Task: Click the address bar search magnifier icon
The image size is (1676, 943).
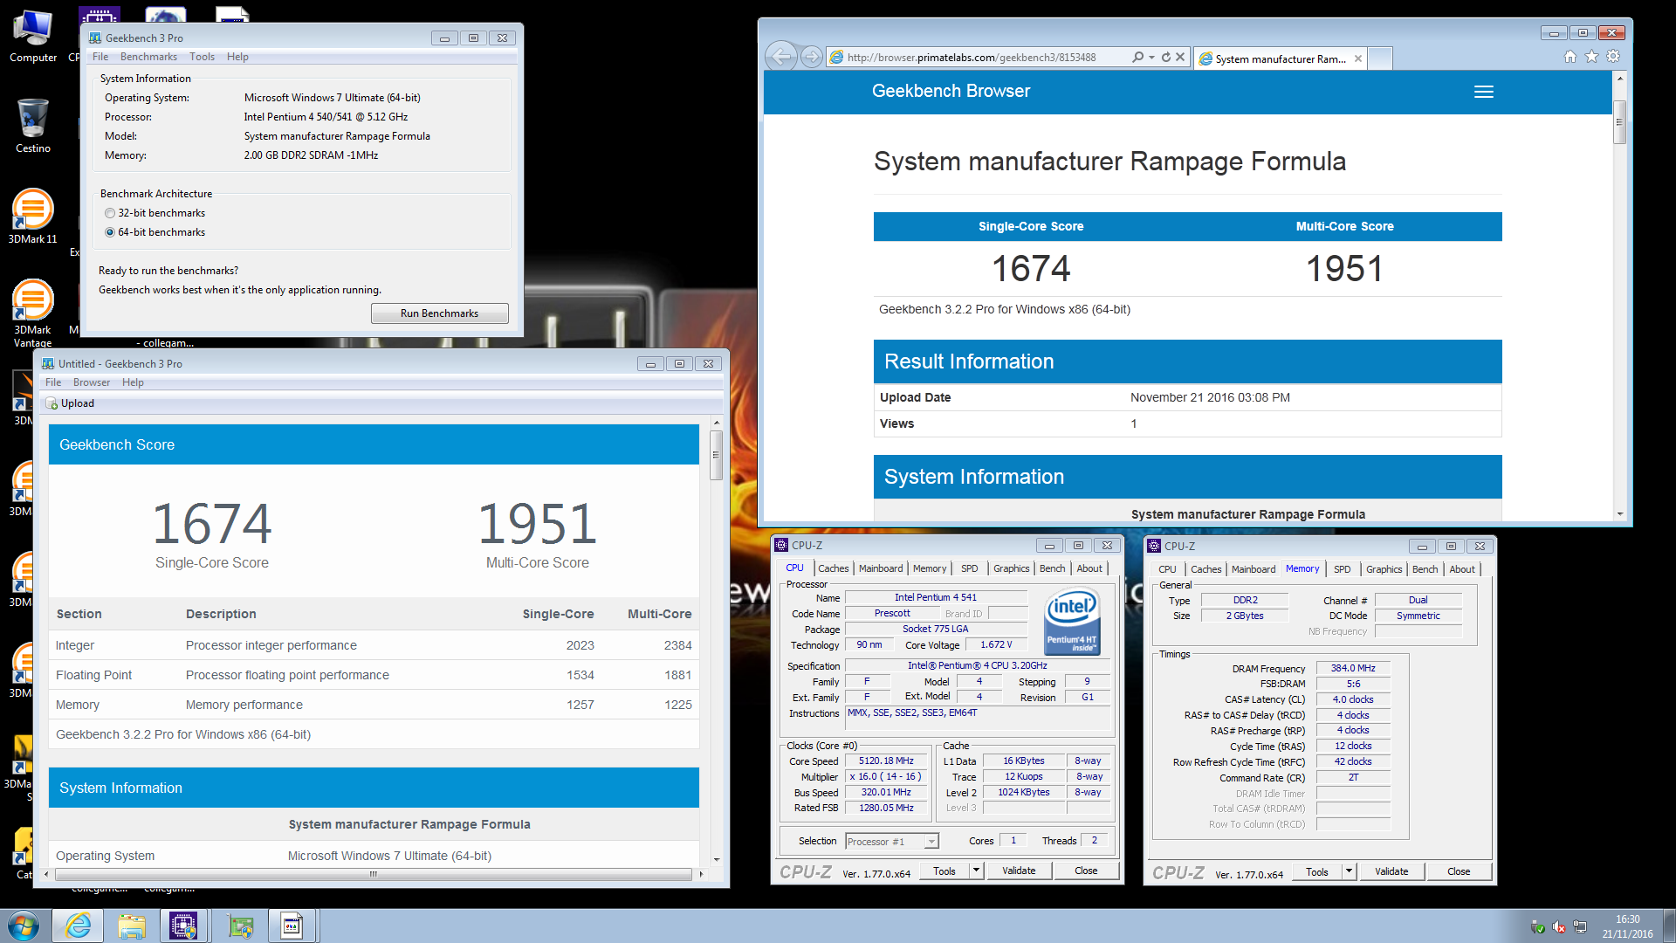Action: [x=1137, y=57]
